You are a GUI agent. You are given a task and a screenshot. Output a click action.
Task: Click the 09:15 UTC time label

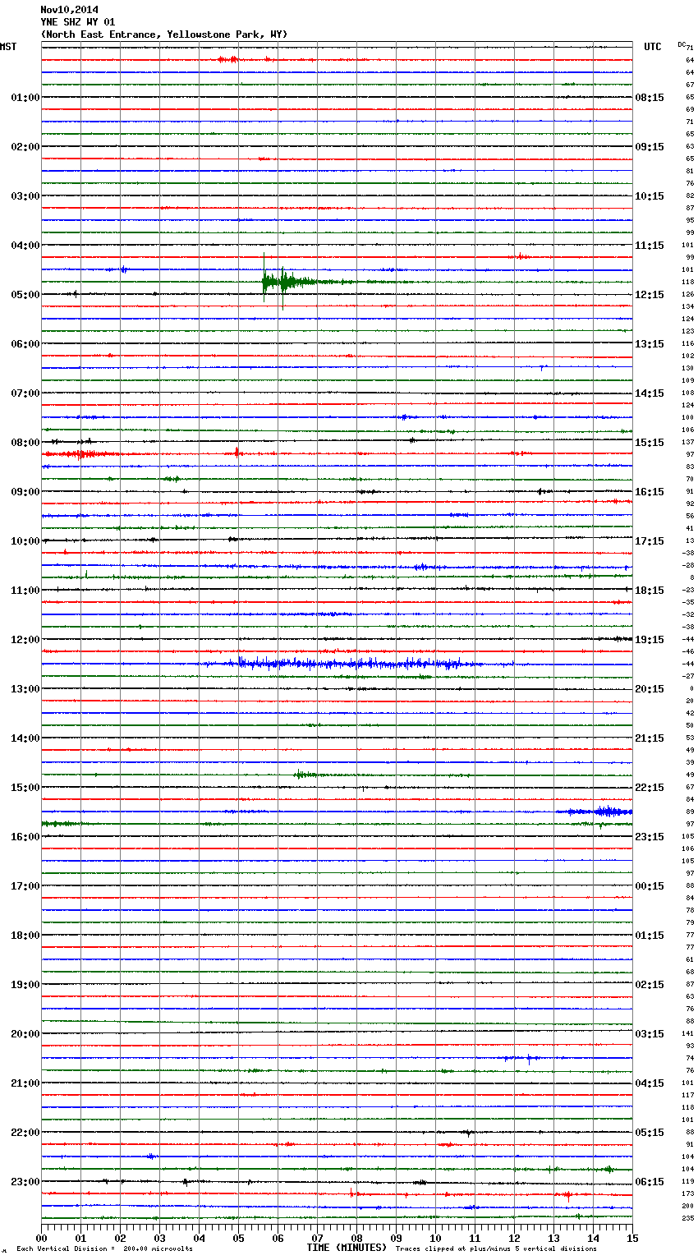pyautogui.click(x=650, y=147)
